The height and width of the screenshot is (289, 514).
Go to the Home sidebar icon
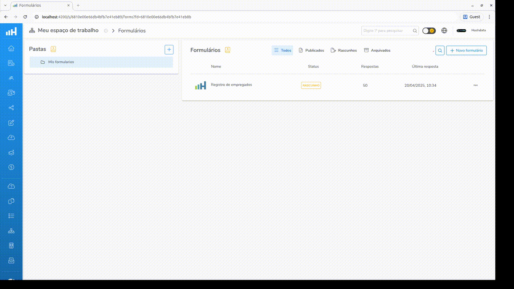11,48
